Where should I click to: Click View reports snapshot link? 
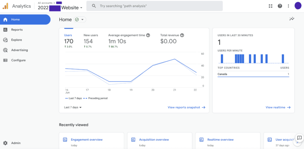coord(186,108)
